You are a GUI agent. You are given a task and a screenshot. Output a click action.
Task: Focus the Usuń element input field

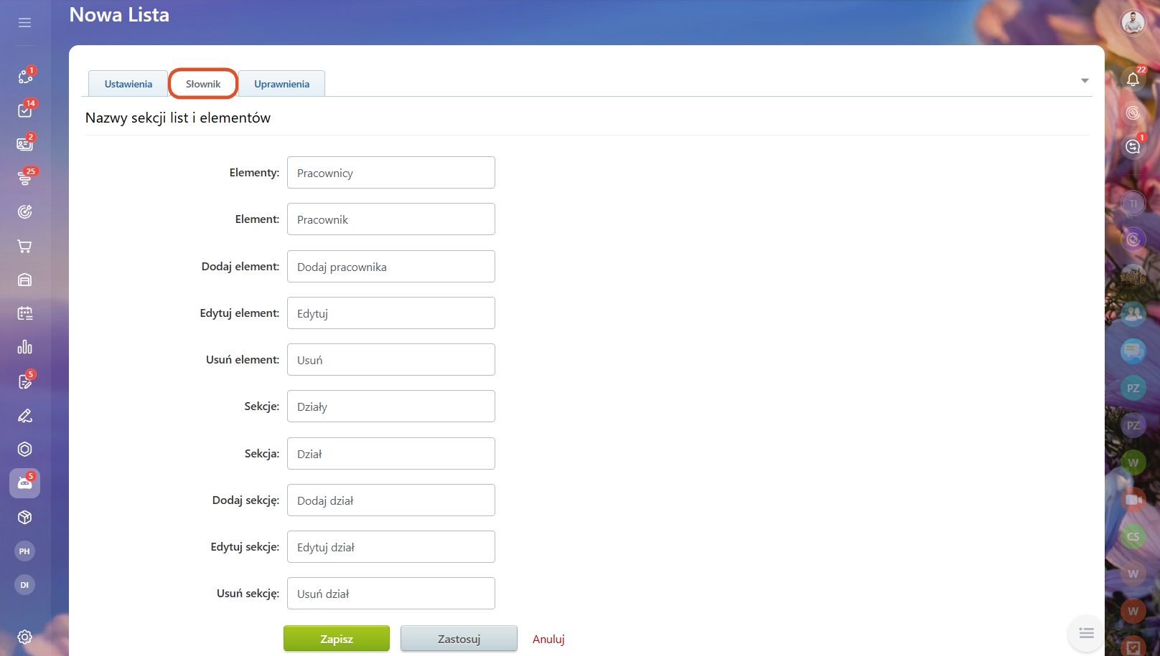point(391,360)
